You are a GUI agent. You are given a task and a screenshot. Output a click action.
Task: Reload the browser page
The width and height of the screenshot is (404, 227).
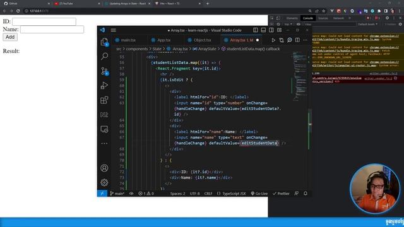(18, 11)
